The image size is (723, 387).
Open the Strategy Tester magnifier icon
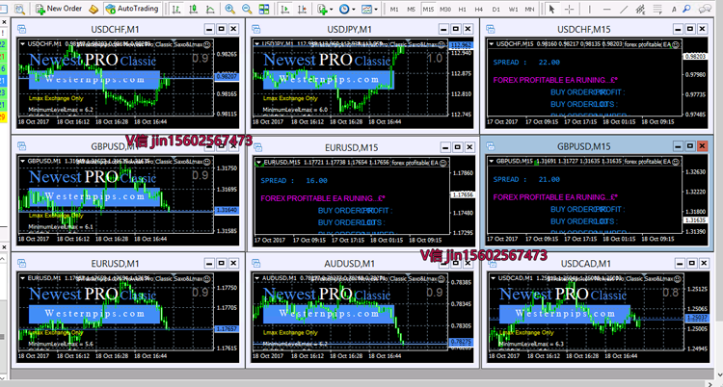(x=19, y=9)
